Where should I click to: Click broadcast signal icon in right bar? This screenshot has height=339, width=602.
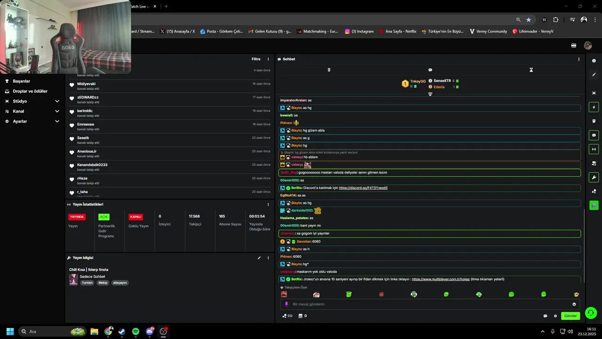tap(594, 149)
